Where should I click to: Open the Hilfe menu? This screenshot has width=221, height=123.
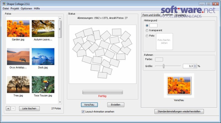(37, 9)
